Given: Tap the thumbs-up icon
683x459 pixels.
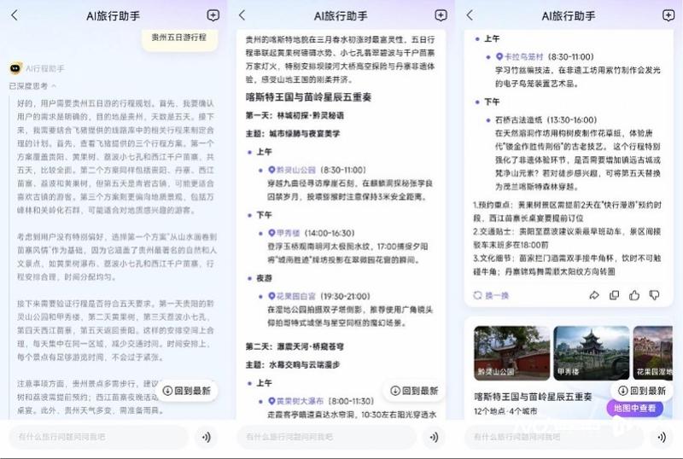Looking at the screenshot, I should (634, 295).
